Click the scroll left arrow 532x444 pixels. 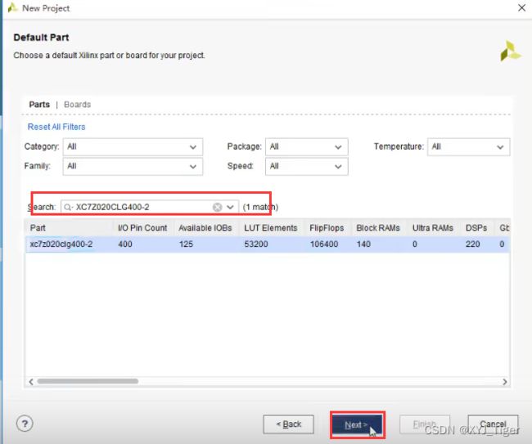(x=31, y=382)
